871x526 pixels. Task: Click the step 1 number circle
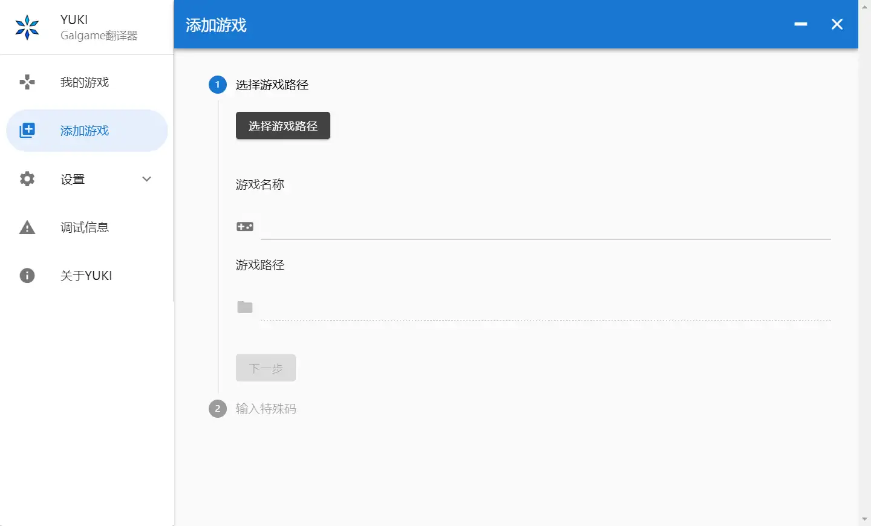tap(218, 85)
